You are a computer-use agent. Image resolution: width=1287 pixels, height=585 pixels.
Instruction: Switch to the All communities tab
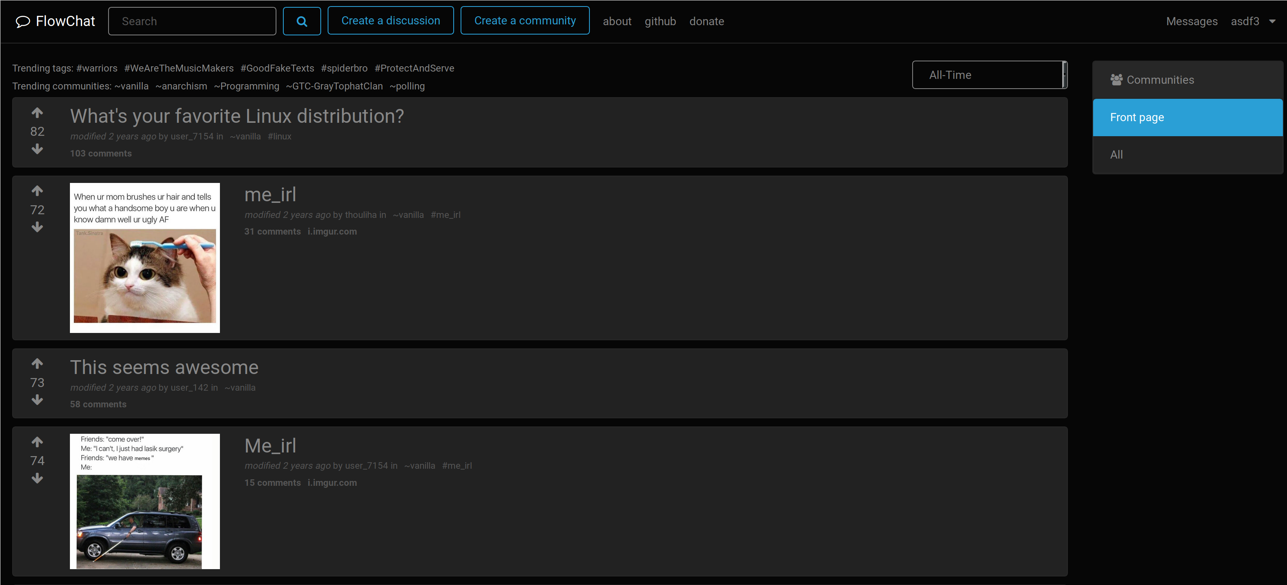click(1187, 155)
